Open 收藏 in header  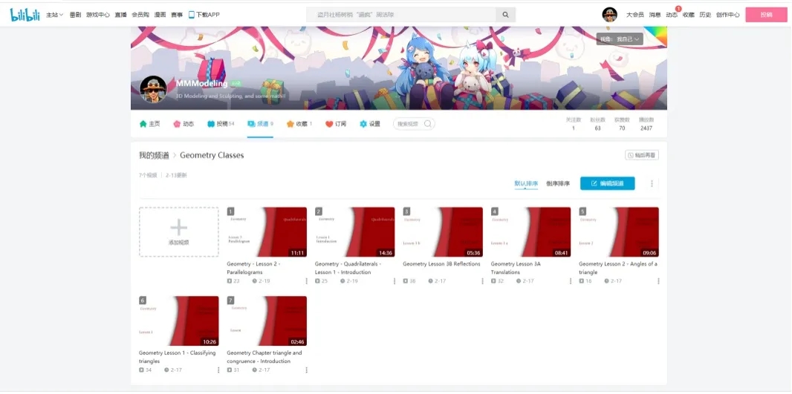click(689, 15)
